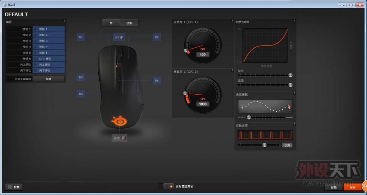Open help for 灵敏度 2 (CPI 2)
The height and width of the screenshot is (195, 367).
pyautogui.click(x=232, y=70)
